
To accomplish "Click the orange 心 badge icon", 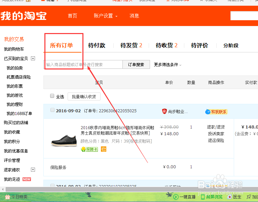I will coord(104,149).
